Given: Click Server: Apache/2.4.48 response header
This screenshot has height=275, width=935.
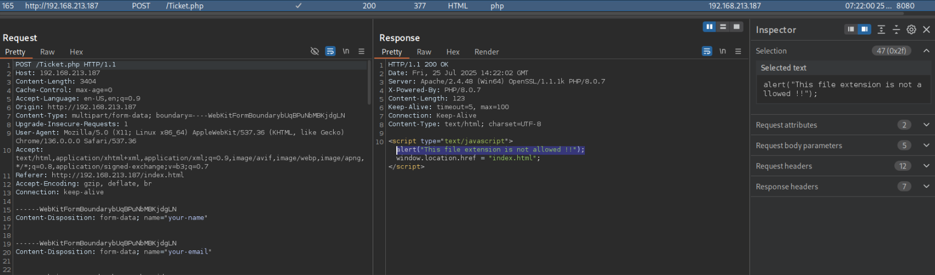Looking at the screenshot, I should tap(496, 81).
